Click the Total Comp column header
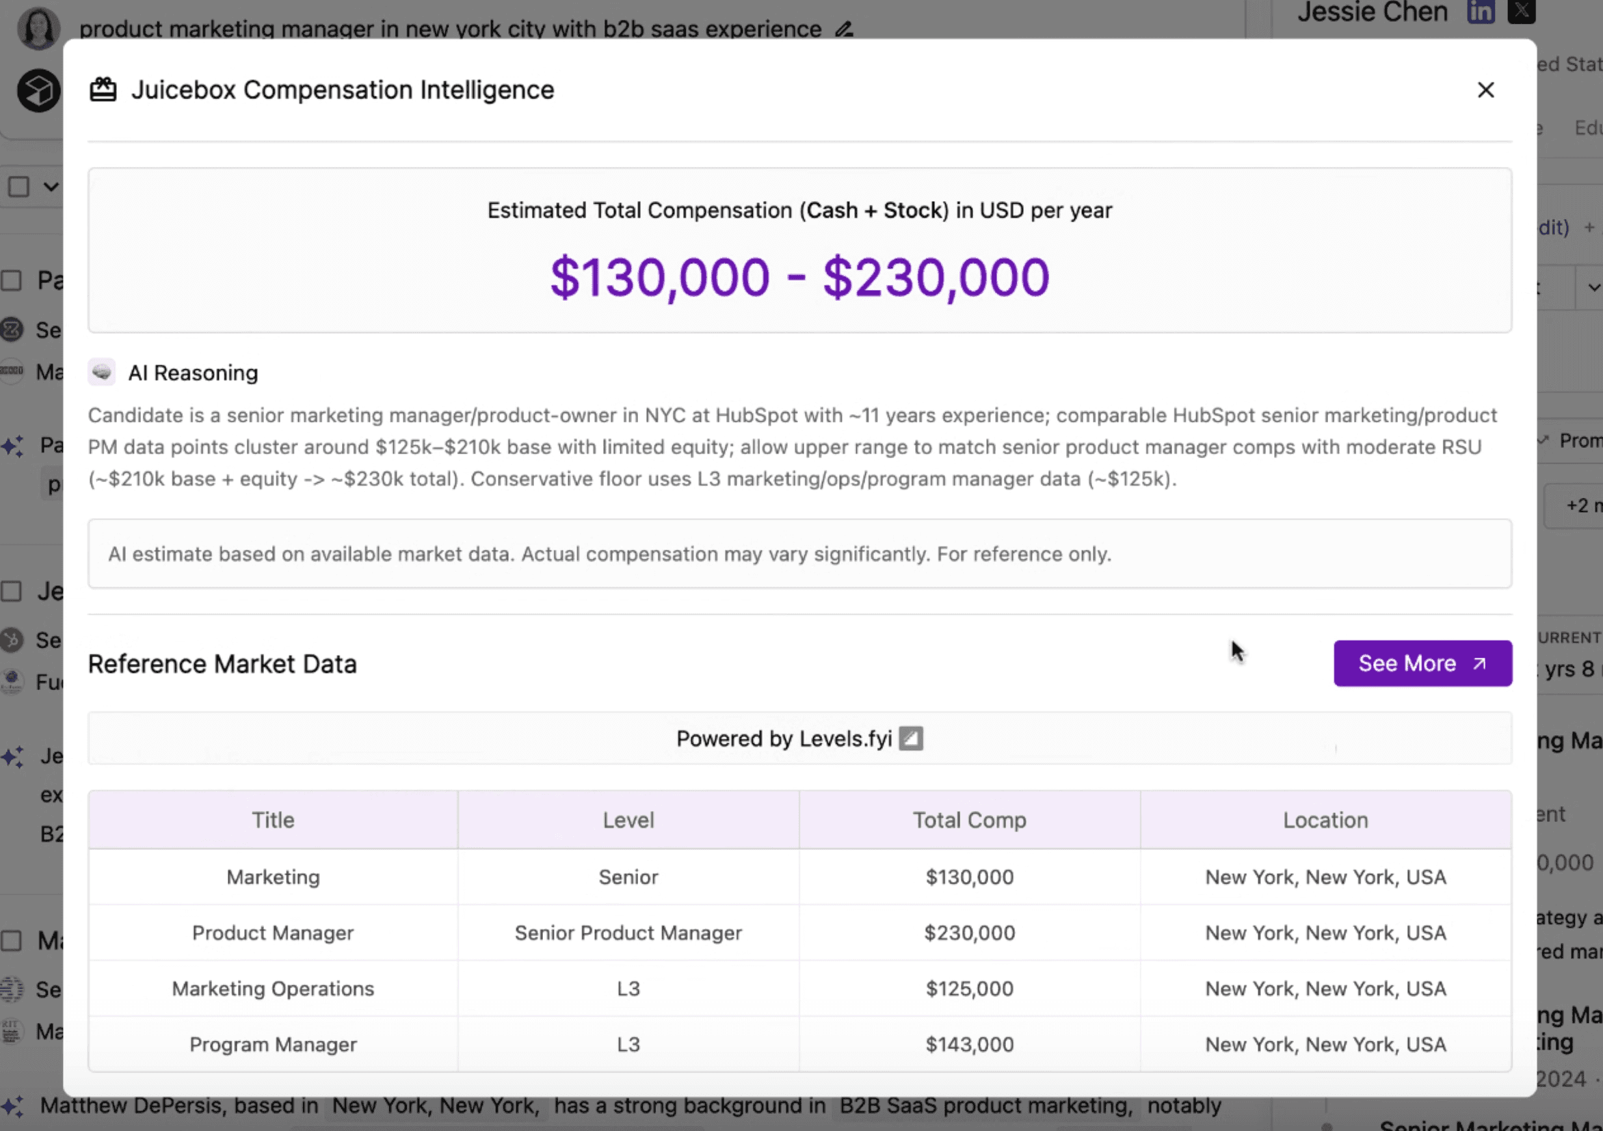Image resolution: width=1603 pixels, height=1131 pixels. [969, 820]
